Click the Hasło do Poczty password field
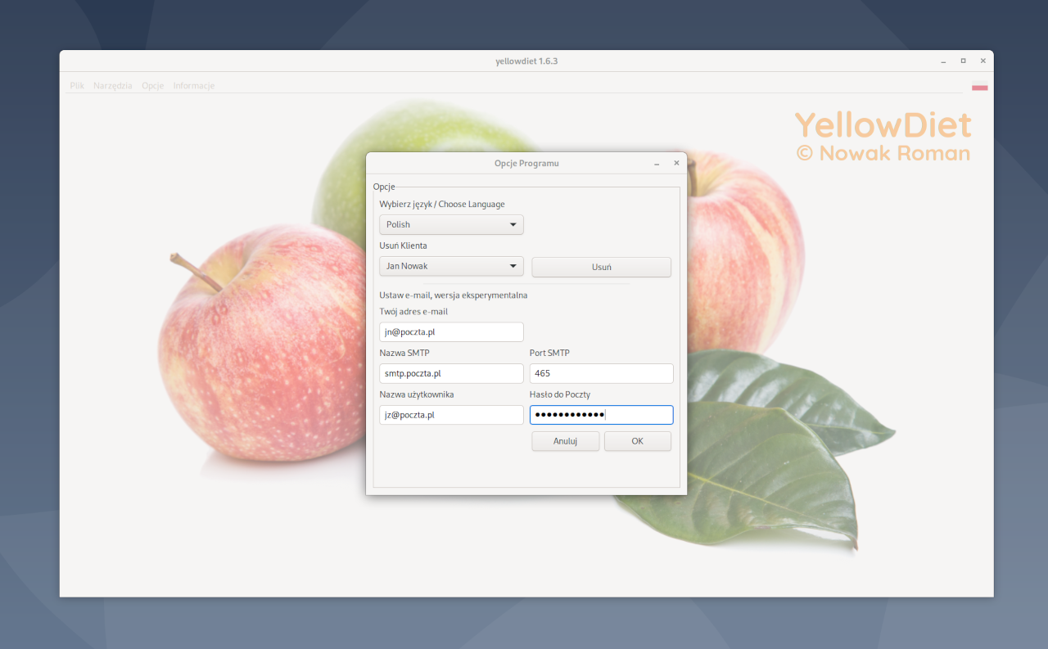 pos(601,414)
